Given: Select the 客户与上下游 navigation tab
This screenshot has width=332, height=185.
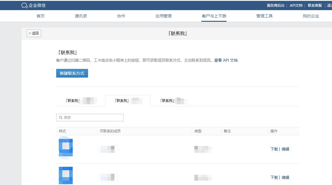Looking at the screenshot, I should [214, 16].
